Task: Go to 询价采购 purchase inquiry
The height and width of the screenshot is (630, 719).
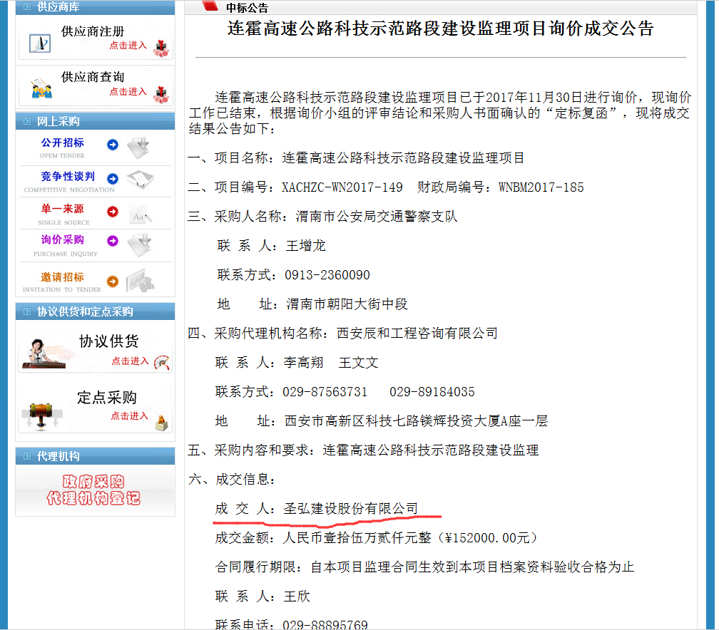Action: [x=62, y=240]
